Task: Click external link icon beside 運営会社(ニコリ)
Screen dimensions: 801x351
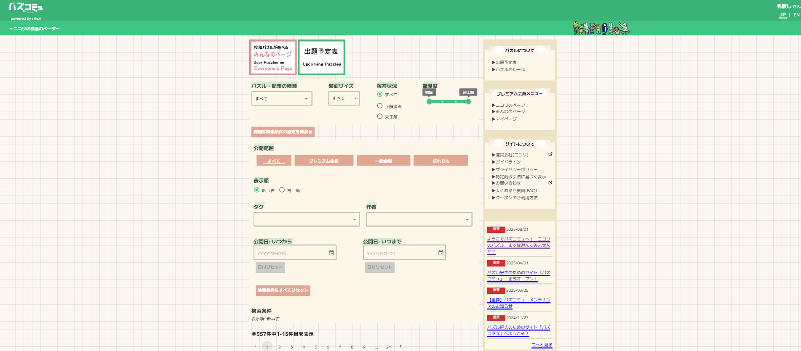Action: (x=550, y=154)
